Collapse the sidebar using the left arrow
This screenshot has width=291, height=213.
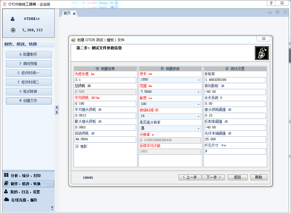57,107
